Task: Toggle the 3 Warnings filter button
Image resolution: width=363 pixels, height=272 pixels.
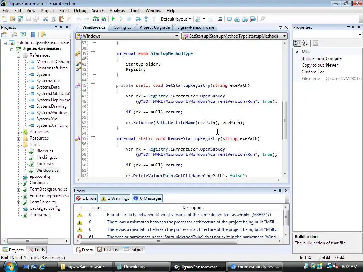Action: 115,198
